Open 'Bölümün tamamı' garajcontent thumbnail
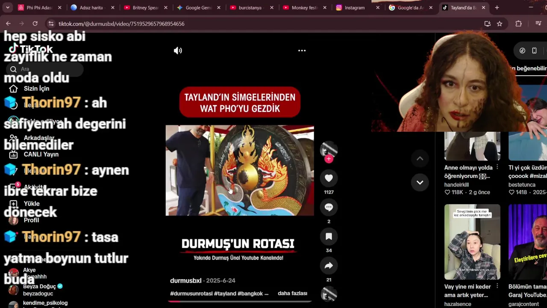The width and height of the screenshot is (547, 308). tap(528, 242)
